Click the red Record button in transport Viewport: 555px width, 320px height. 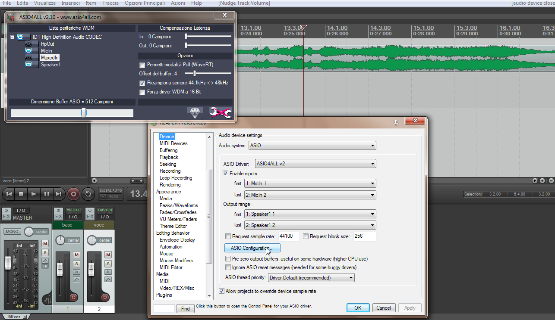pos(73,194)
